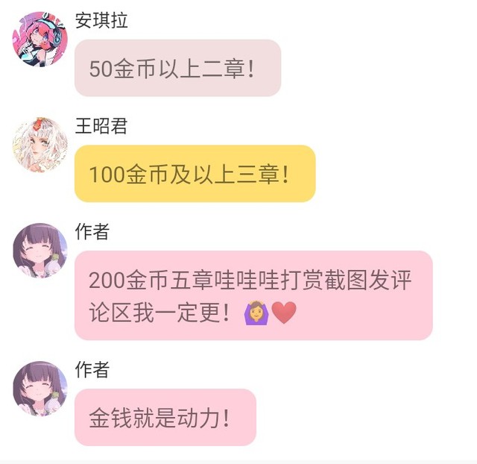Click the number 100 in 王昭君's message
The image size is (477, 464).
(x=107, y=175)
